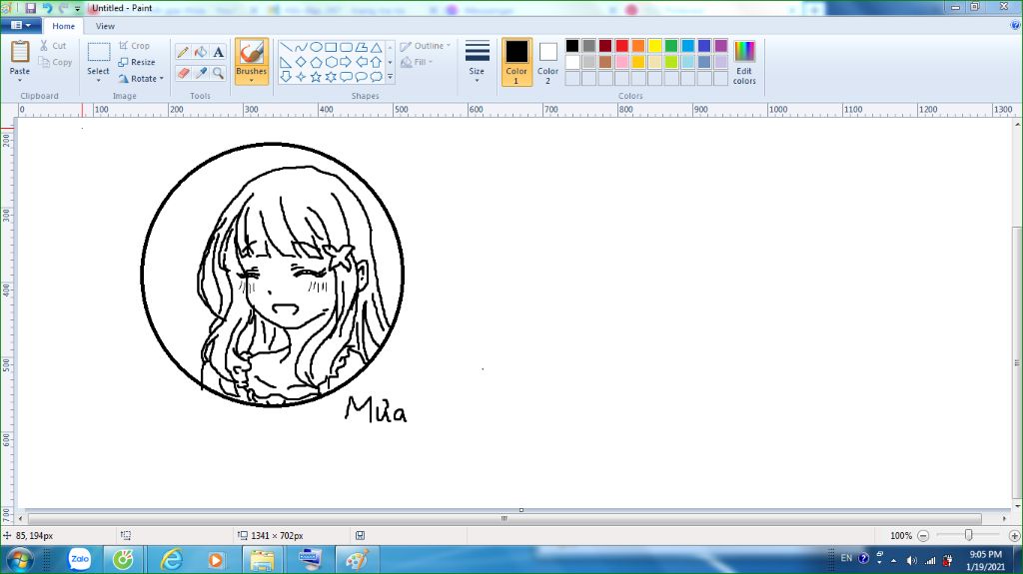Click the Brushes tool icon
Viewport: 1023px width, 574px height.
(x=251, y=52)
